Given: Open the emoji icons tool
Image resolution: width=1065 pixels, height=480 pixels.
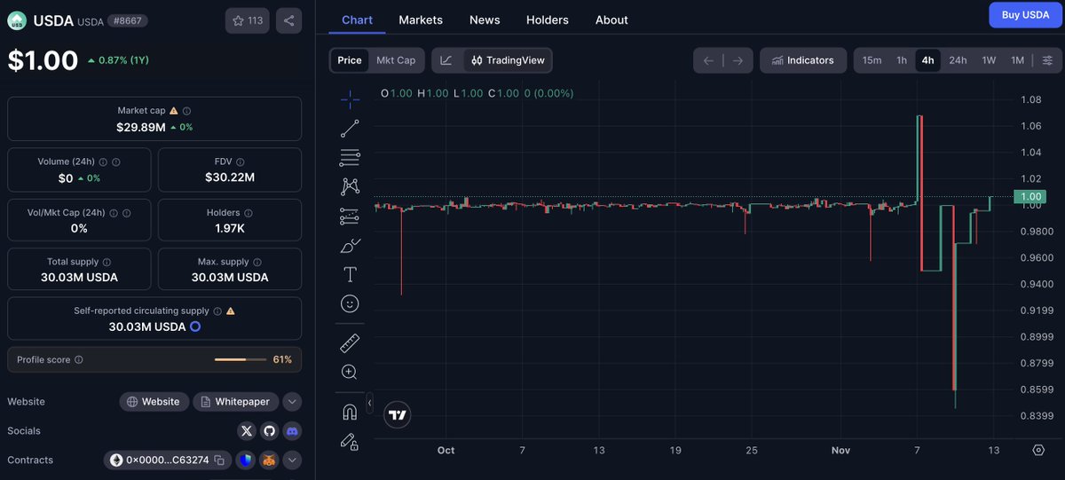Looking at the screenshot, I should (350, 303).
